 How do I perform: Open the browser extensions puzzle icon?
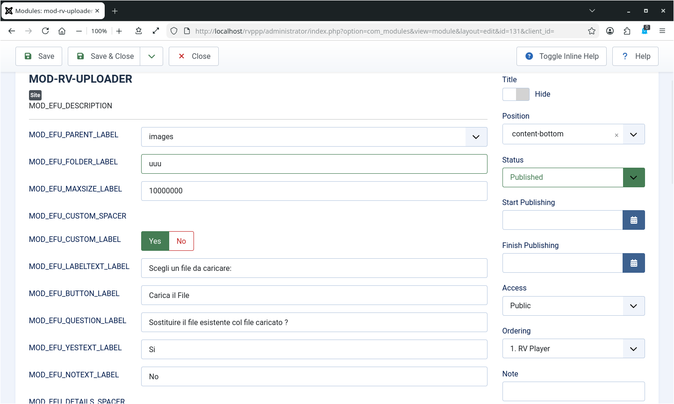point(627,31)
